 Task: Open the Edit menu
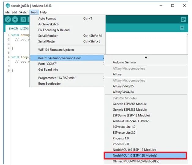(14, 12)
